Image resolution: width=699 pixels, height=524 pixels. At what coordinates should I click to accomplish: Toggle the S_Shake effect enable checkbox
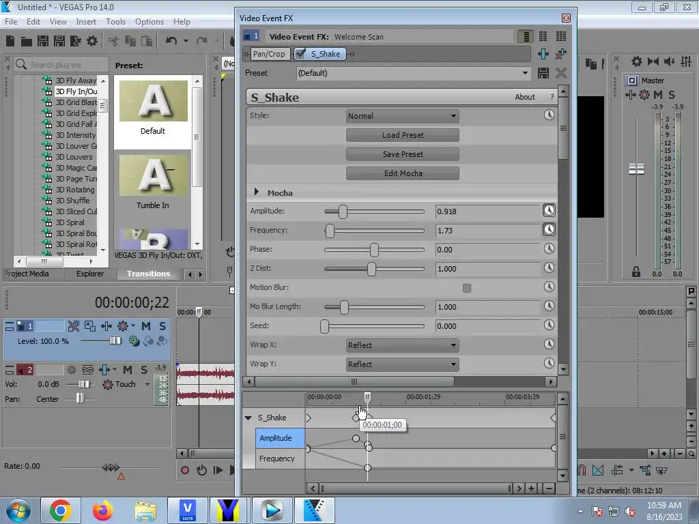[x=301, y=54]
